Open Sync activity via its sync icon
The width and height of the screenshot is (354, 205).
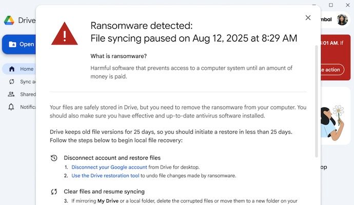click(x=11, y=81)
